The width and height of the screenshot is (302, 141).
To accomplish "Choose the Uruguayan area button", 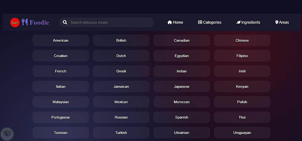I will (x=242, y=133).
